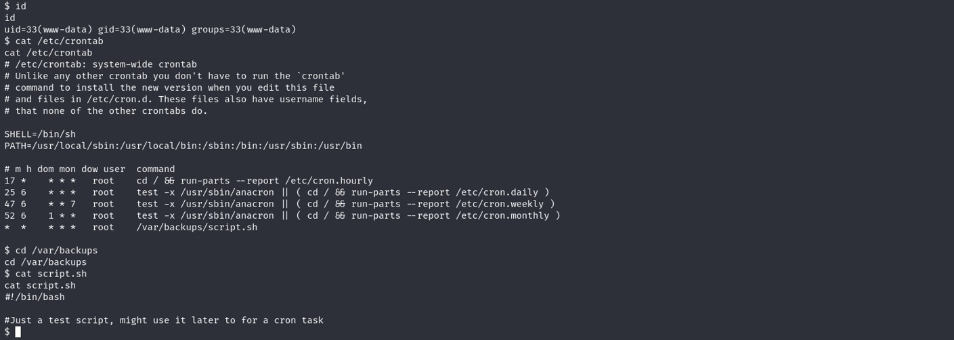Click the '/var/backups/script.sh' cron entry

coord(131,227)
